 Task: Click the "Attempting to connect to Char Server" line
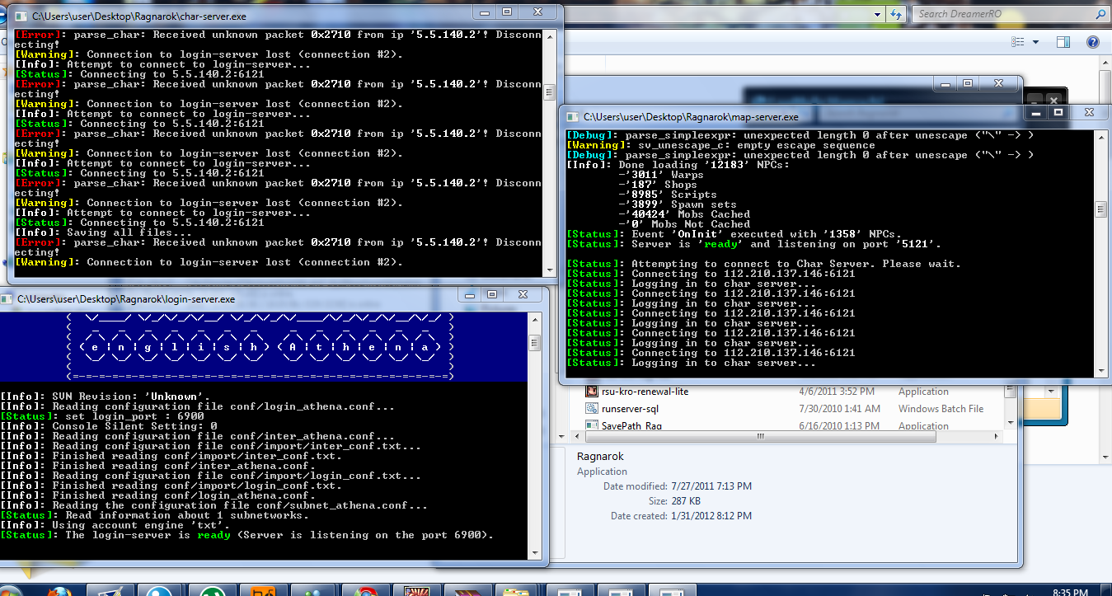[763, 264]
